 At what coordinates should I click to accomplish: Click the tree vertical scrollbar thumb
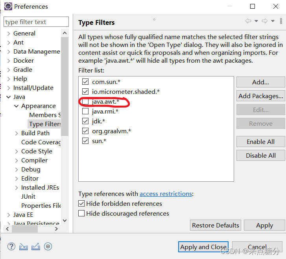click(x=65, y=86)
